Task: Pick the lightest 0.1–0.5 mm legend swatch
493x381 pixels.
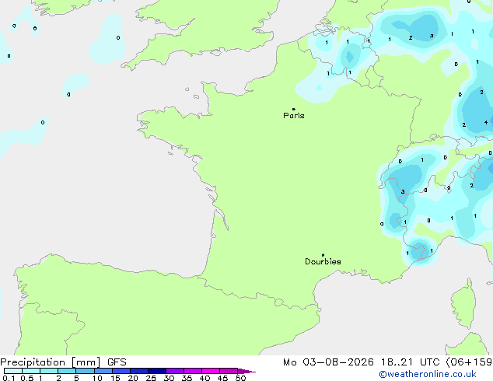Action: 13,371
